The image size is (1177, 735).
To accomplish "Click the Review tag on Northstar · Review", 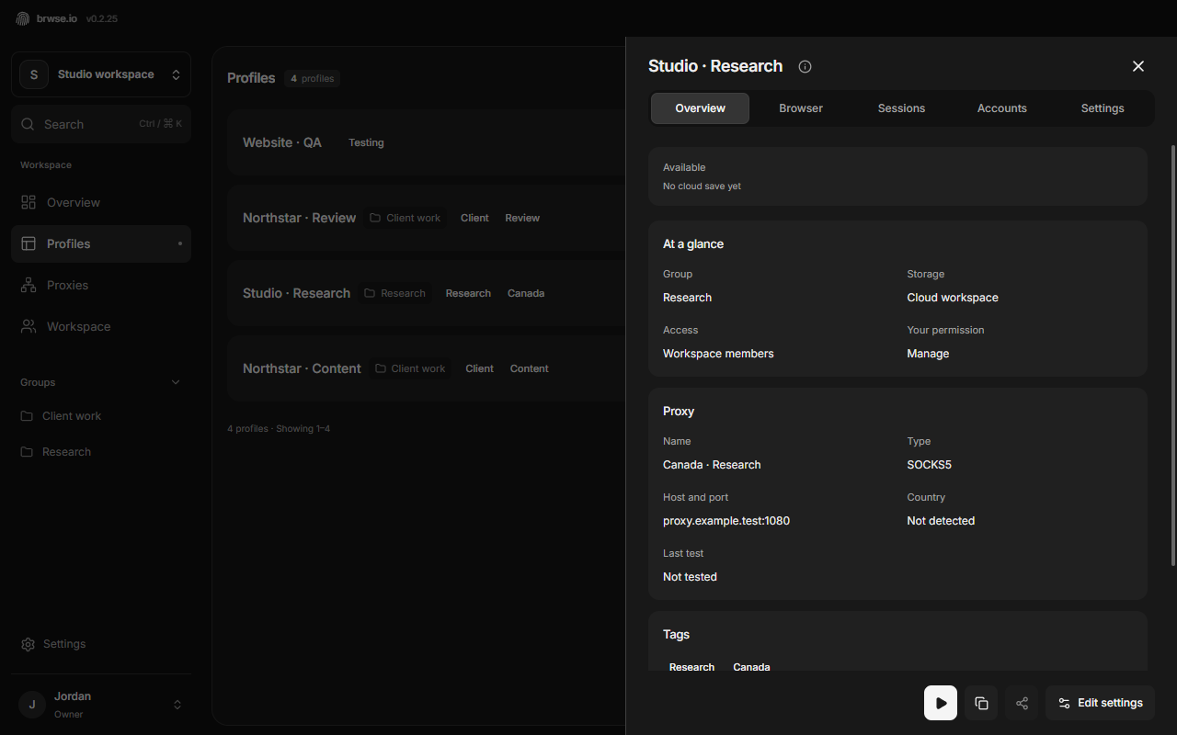I will [x=522, y=218].
